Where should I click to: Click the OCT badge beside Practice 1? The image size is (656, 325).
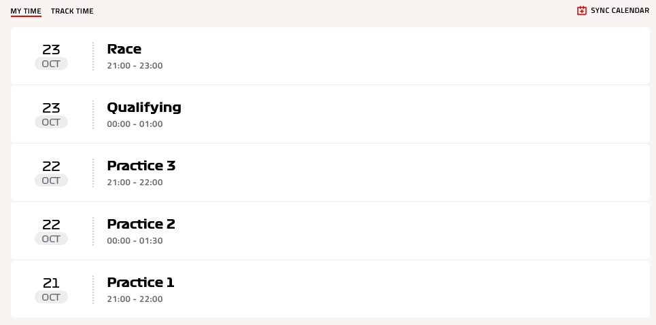pyautogui.click(x=51, y=297)
